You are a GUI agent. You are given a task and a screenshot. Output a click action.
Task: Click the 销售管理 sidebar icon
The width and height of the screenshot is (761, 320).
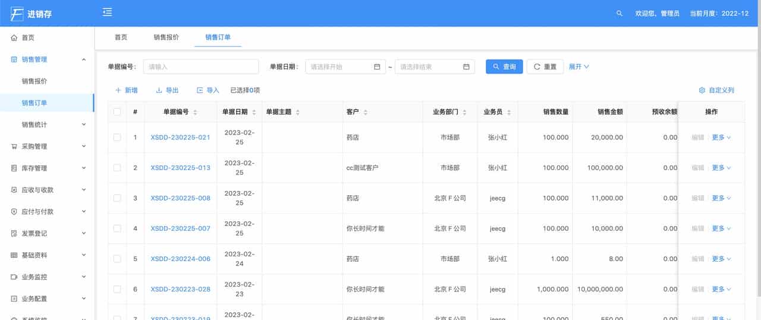(14, 59)
